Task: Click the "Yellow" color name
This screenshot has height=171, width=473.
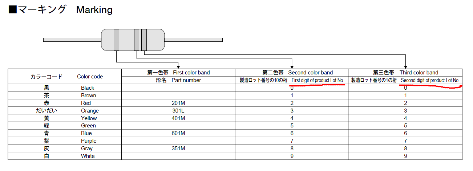Action: click(x=89, y=118)
